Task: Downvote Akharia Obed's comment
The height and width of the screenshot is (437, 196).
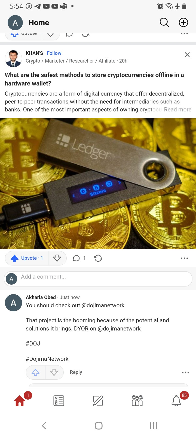Action: tap(54, 372)
